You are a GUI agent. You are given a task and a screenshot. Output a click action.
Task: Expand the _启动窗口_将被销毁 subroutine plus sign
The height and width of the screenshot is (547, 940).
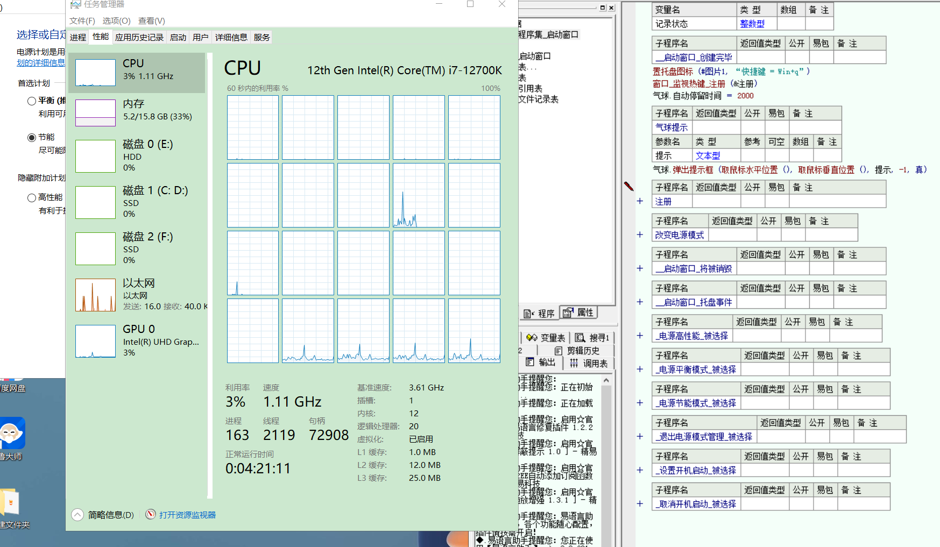coord(640,268)
